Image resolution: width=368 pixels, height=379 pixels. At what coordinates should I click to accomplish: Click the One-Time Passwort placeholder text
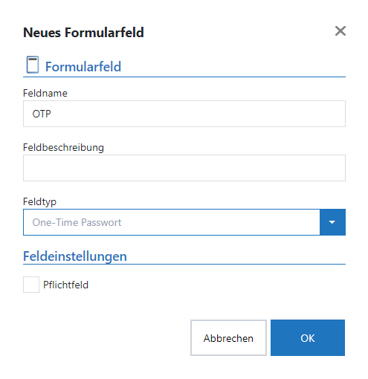77,222
